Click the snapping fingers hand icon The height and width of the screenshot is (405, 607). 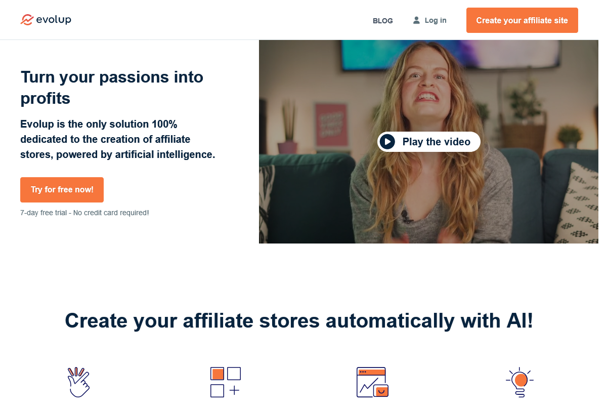[x=78, y=382]
